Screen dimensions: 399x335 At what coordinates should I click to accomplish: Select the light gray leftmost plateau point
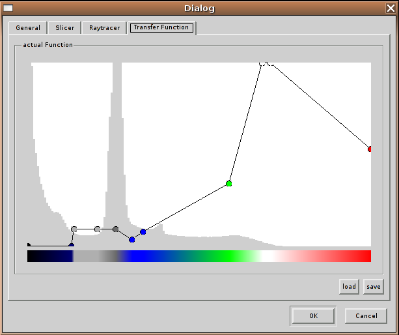point(74,229)
